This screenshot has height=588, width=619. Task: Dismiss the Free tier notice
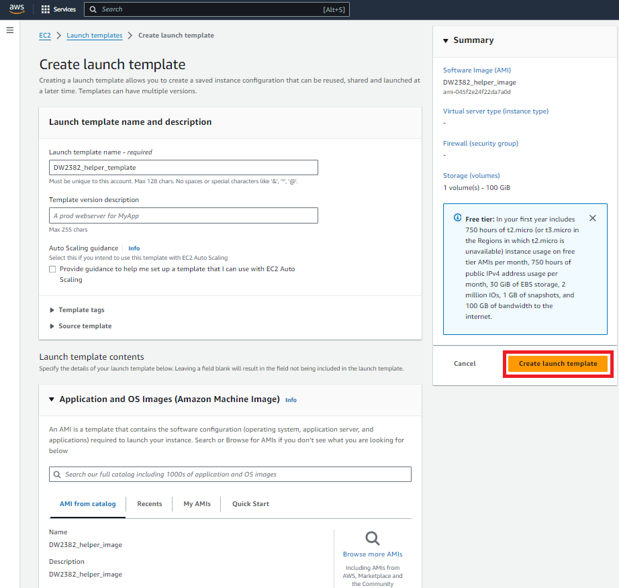click(x=592, y=218)
